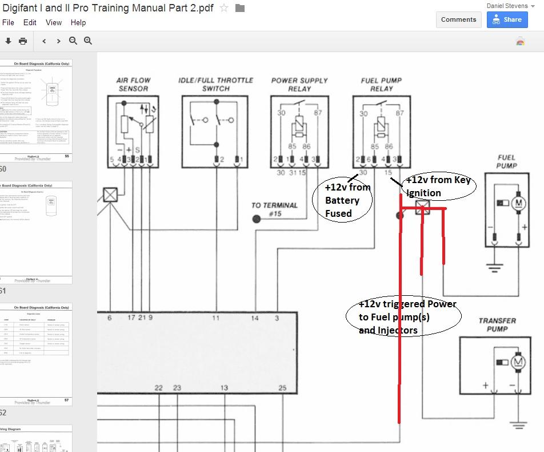The image size is (544, 452).
Task: Open the View menu
Action: click(x=54, y=22)
